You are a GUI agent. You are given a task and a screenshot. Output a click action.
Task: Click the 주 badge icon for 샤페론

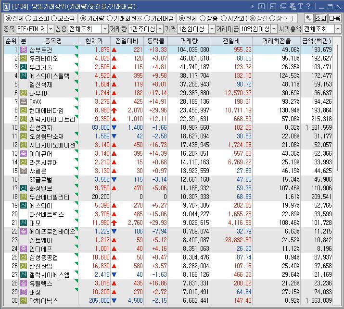24,171
